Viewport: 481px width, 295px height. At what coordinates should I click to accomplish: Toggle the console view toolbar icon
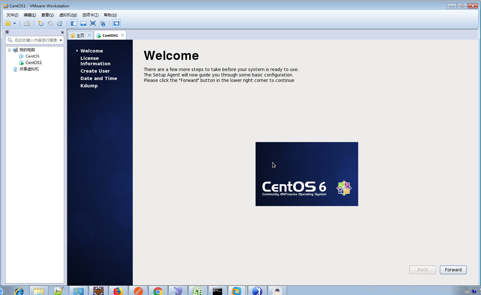pos(116,23)
